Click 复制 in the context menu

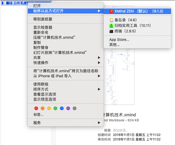[x=66, y=42]
